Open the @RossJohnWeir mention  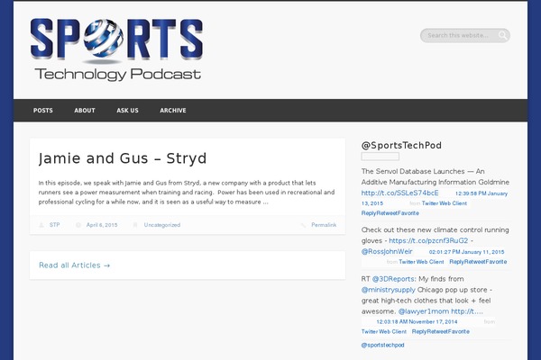pyautogui.click(x=387, y=251)
